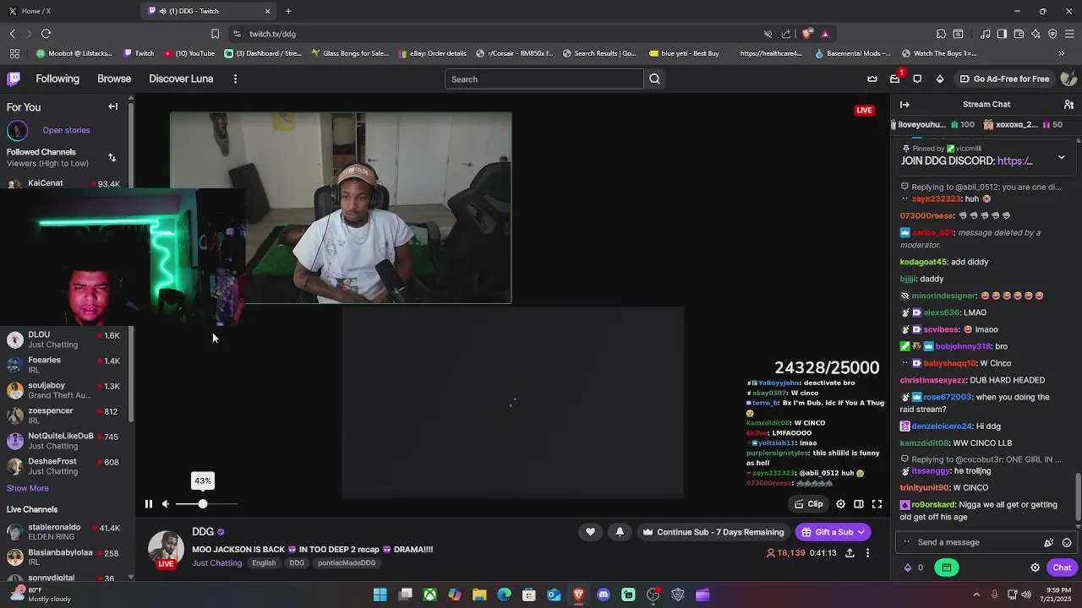Screen dimensions: 1082x608
Task: Open Brave main hamburger menu
Action: coord(1069,34)
